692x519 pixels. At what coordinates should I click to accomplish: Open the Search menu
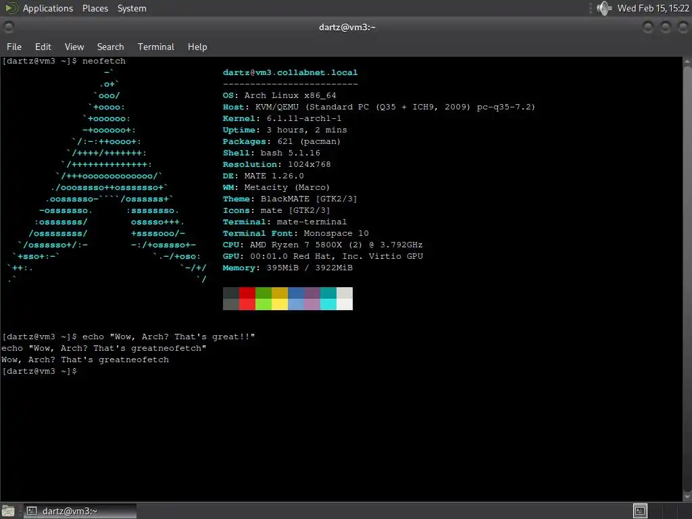click(110, 47)
